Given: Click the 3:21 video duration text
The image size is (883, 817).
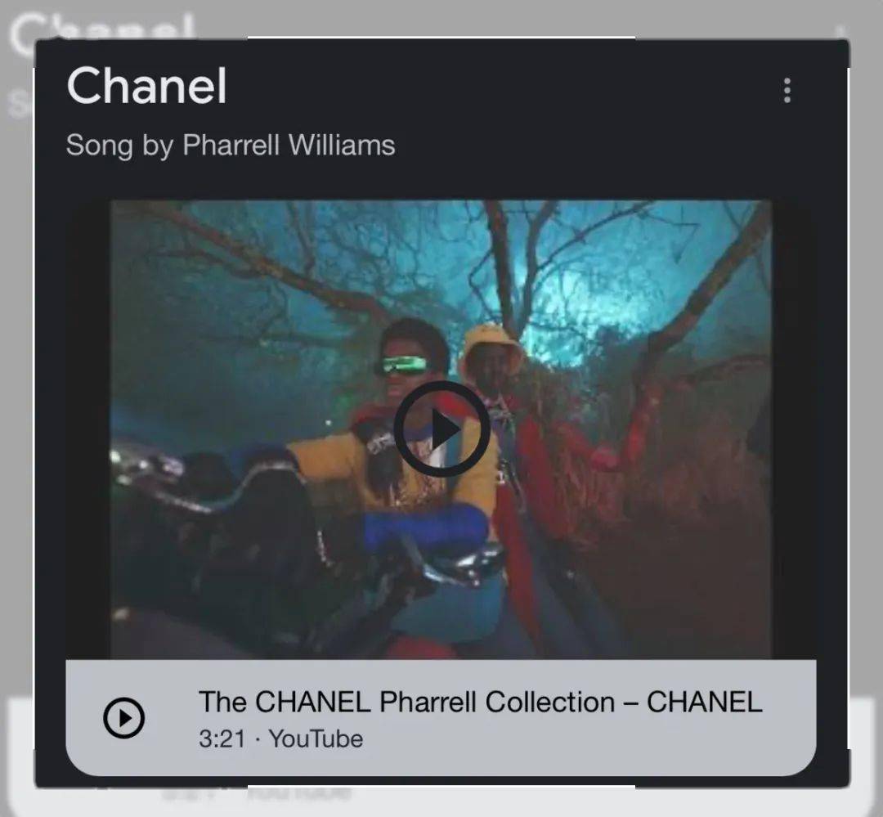Looking at the screenshot, I should coord(222,739).
